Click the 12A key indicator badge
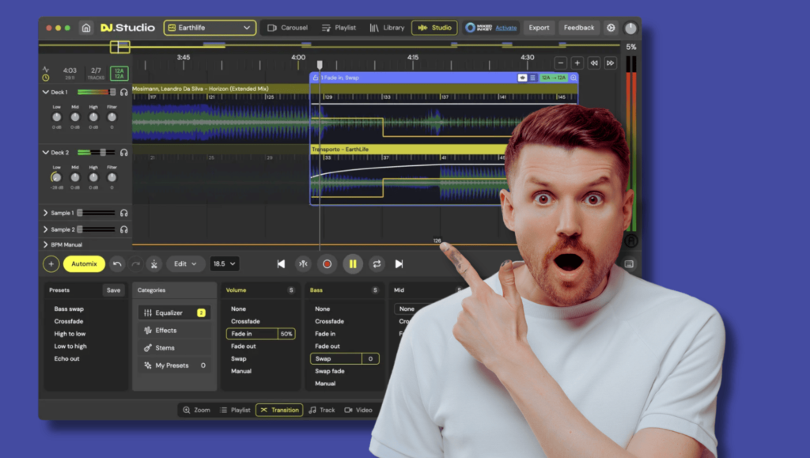The width and height of the screenshot is (810, 458). [119, 74]
